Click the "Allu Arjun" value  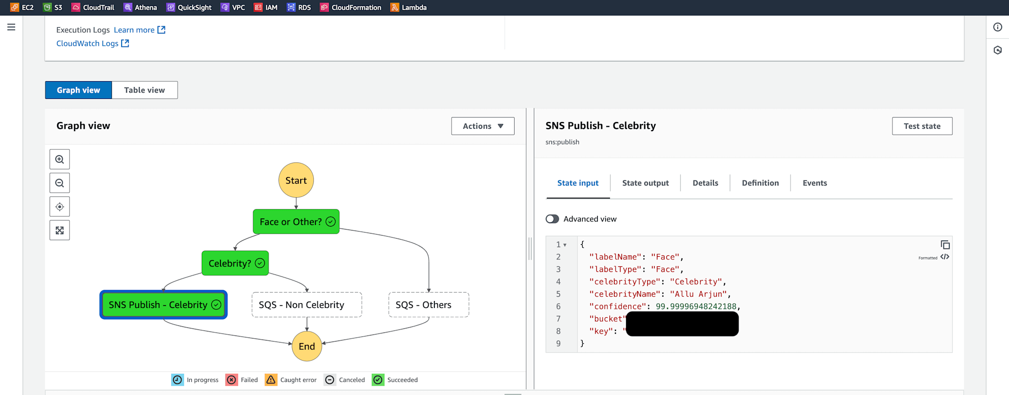coord(698,294)
